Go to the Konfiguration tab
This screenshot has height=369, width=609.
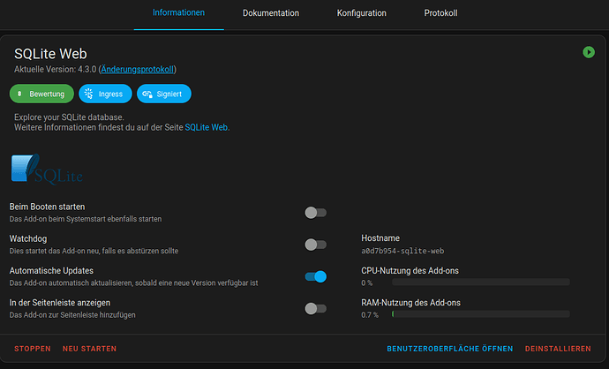[362, 13]
